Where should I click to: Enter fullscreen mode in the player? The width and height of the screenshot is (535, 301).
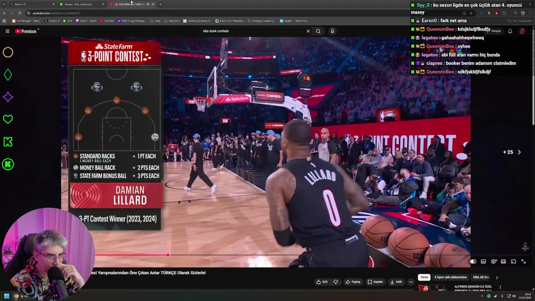point(523,262)
